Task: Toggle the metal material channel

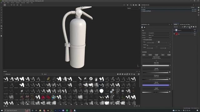Action: [150, 55]
